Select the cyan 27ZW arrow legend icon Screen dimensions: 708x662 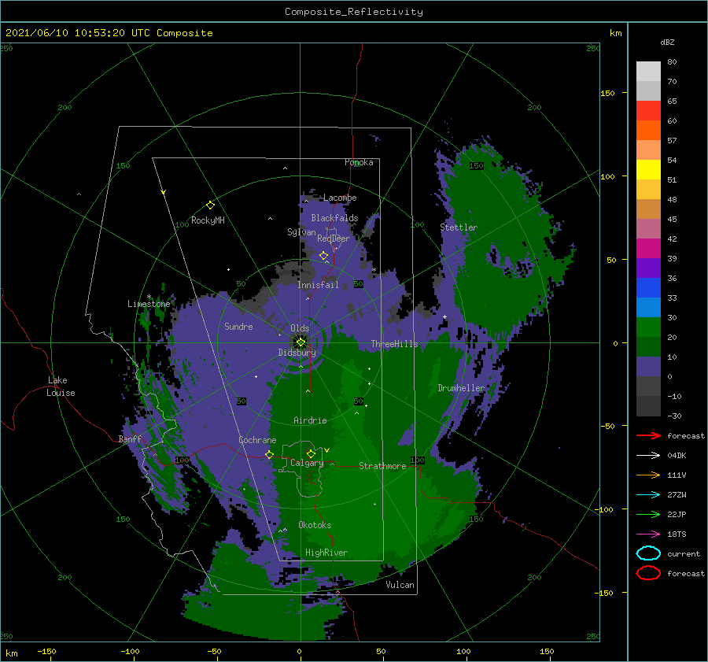pyautogui.click(x=648, y=495)
